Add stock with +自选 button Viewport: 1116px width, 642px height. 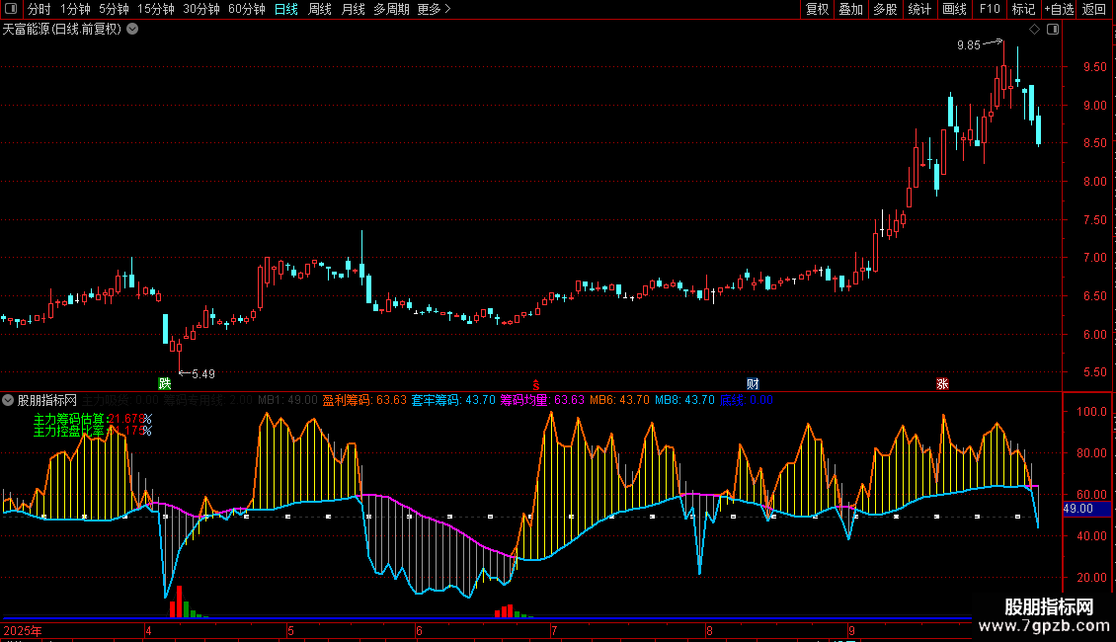(x=1059, y=10)
